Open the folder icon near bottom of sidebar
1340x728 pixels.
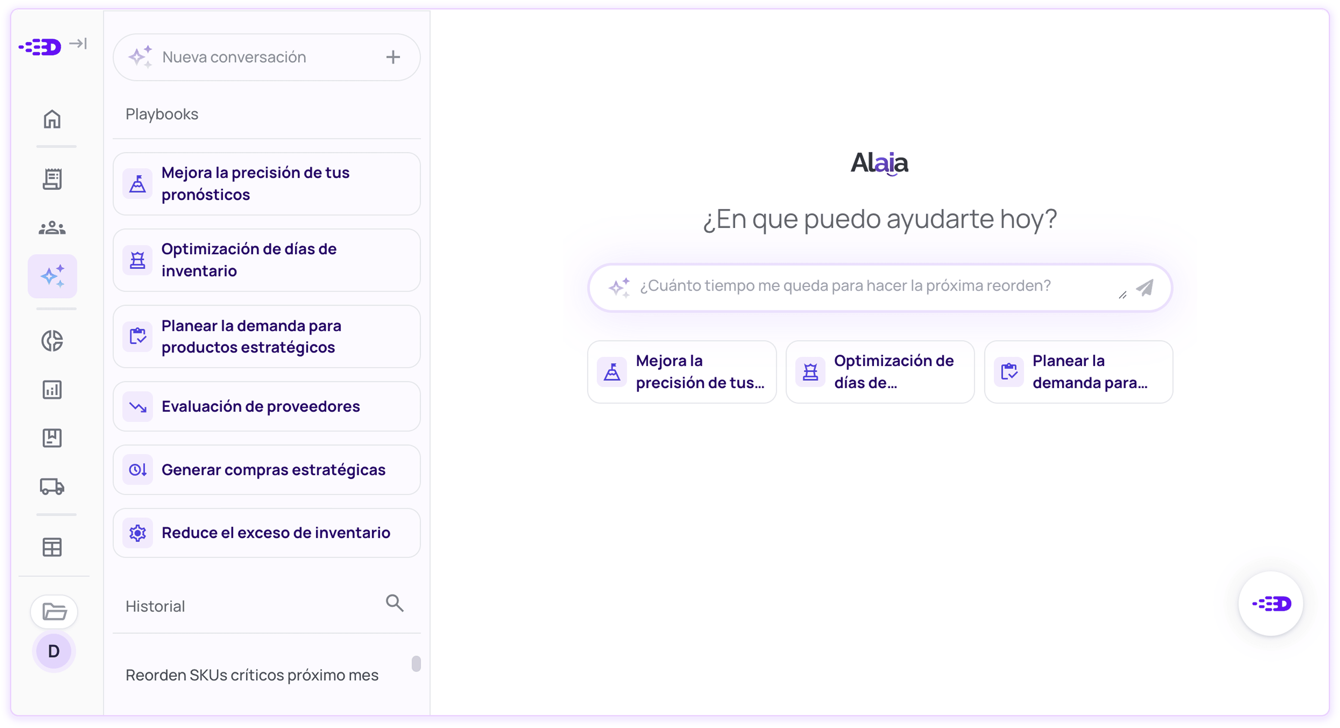(x=54, y=612)
